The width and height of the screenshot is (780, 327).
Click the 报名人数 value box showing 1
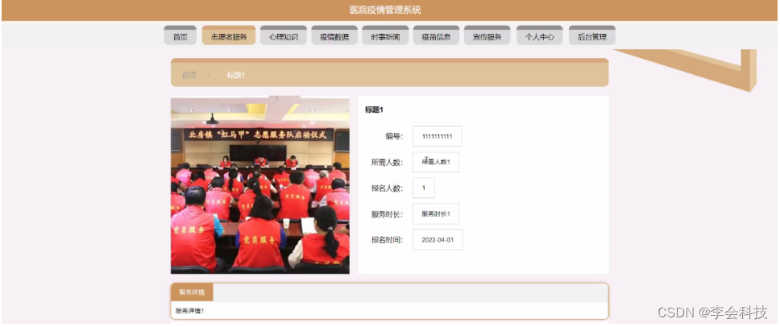point(424,188)
